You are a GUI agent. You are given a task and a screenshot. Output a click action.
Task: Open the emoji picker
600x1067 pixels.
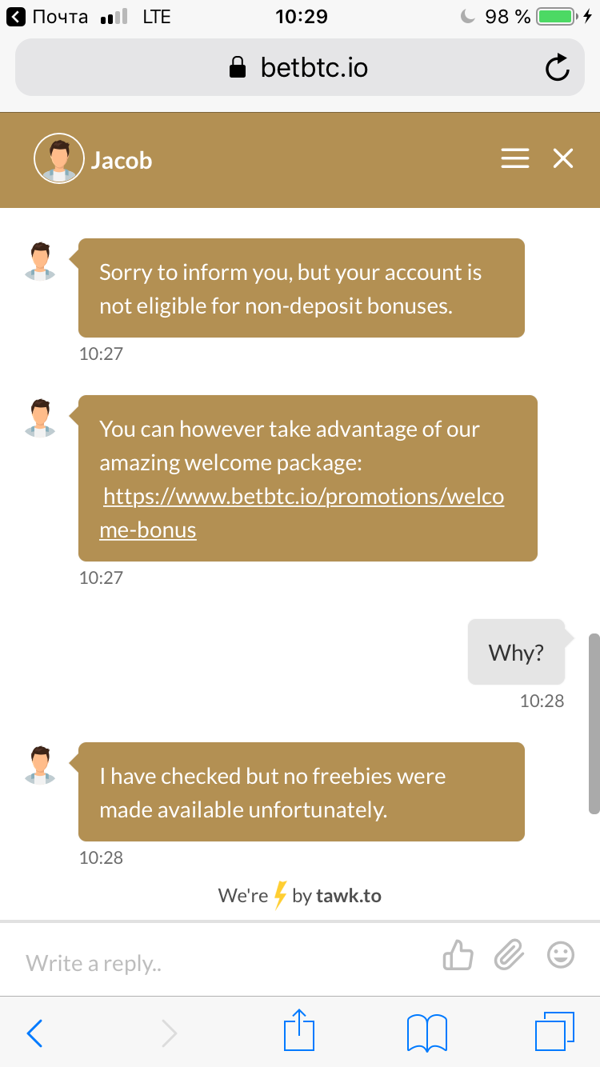[x=560, y=955]
